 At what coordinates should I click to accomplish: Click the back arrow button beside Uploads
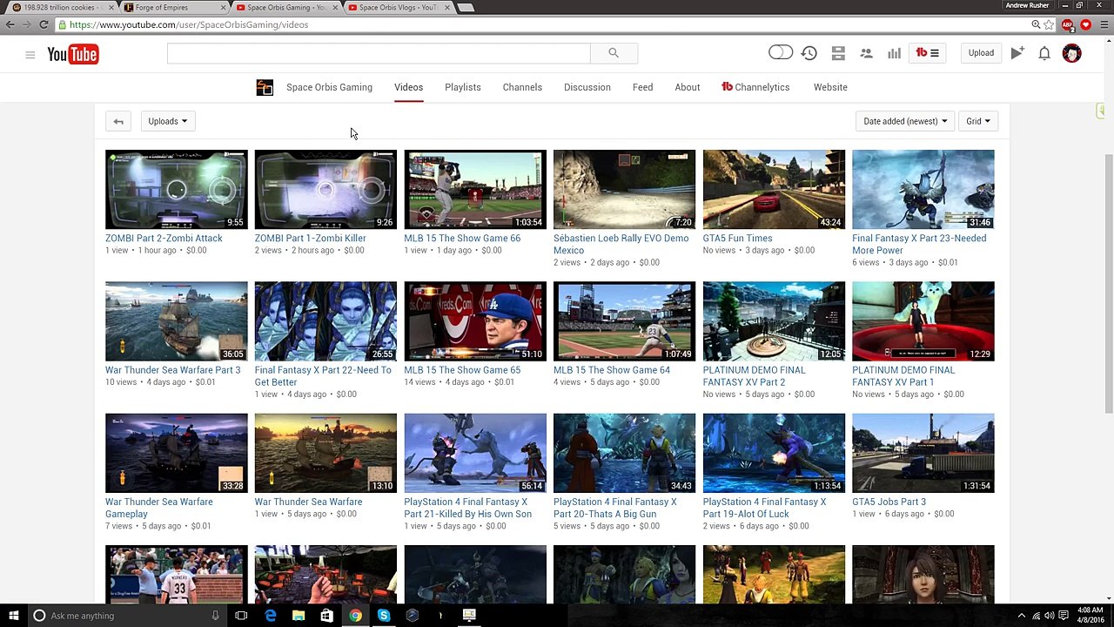(118, 121)
